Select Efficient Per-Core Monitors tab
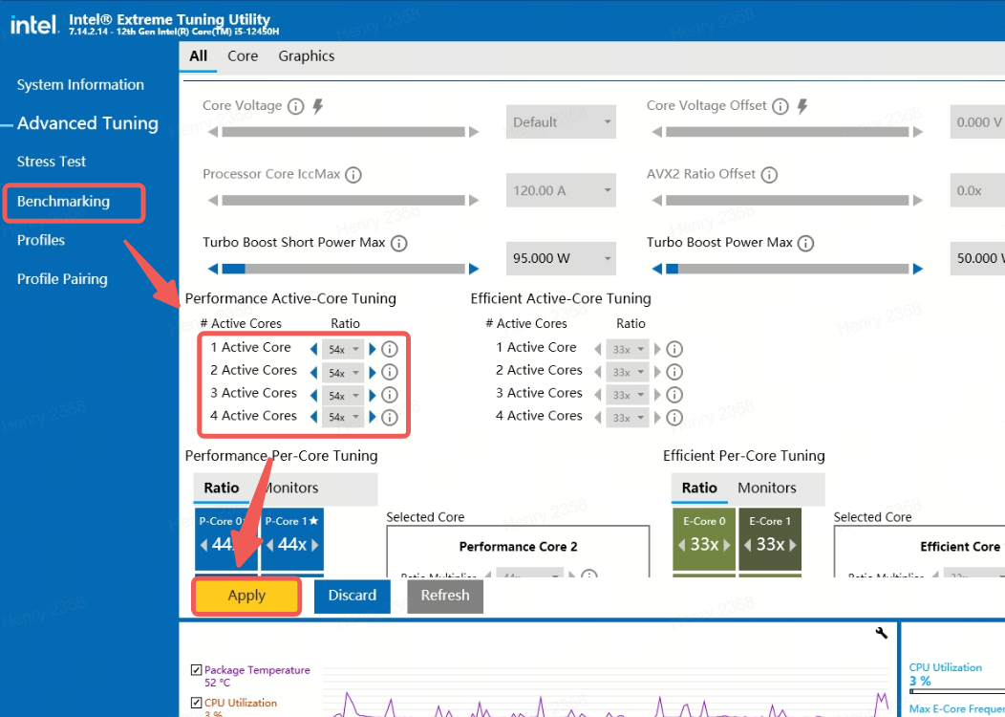This screenshot has width=1005, height=717. 766,489
